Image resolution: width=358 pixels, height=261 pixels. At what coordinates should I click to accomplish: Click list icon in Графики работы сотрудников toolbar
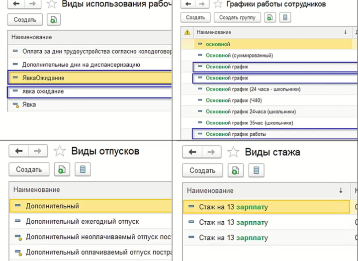click(284, 17)
